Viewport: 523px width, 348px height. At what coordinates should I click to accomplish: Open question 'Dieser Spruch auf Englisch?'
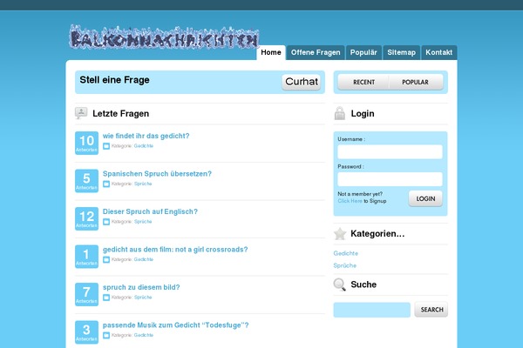click(150, 211)
